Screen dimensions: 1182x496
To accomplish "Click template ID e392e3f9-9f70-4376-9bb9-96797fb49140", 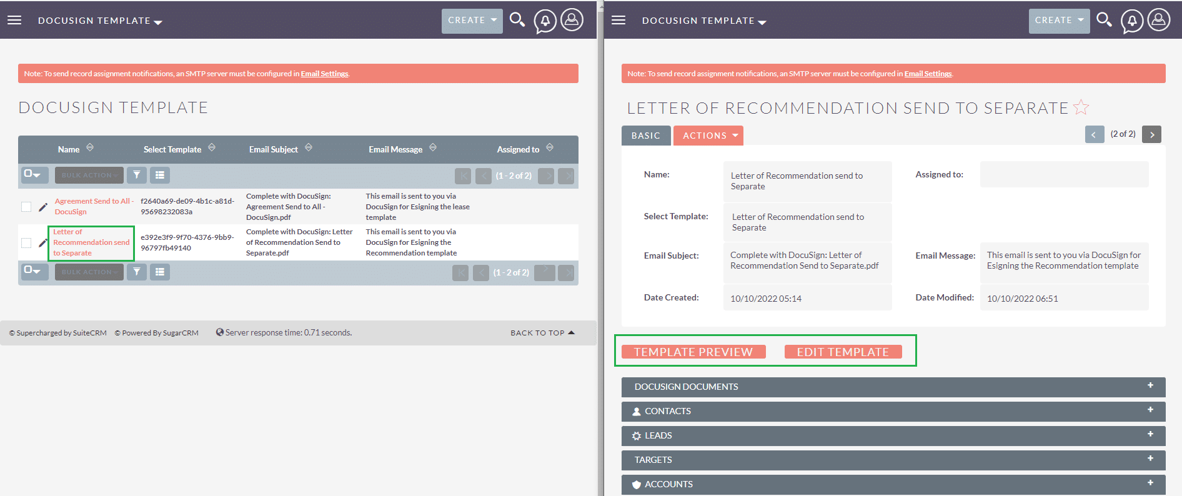I will pos(187,242).
